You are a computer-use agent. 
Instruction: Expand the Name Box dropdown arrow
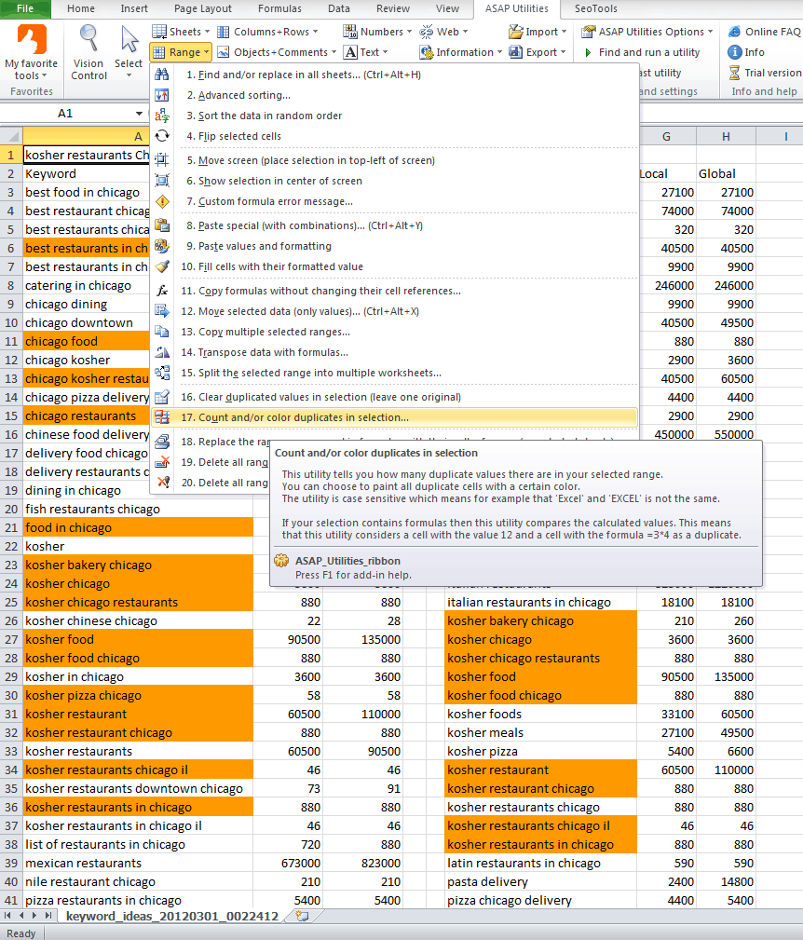[x=139, y=114]
